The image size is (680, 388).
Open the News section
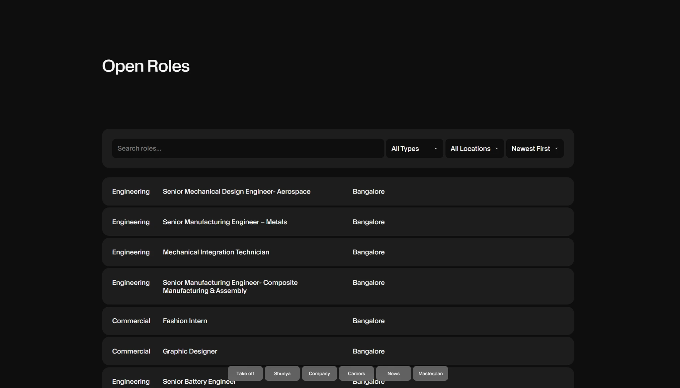393,373
